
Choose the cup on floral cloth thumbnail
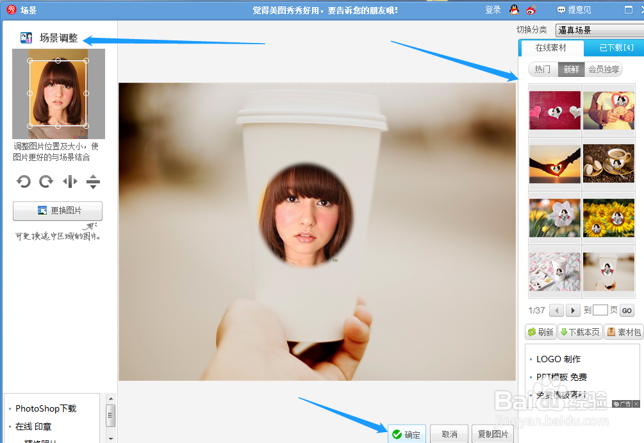(555, 272)
